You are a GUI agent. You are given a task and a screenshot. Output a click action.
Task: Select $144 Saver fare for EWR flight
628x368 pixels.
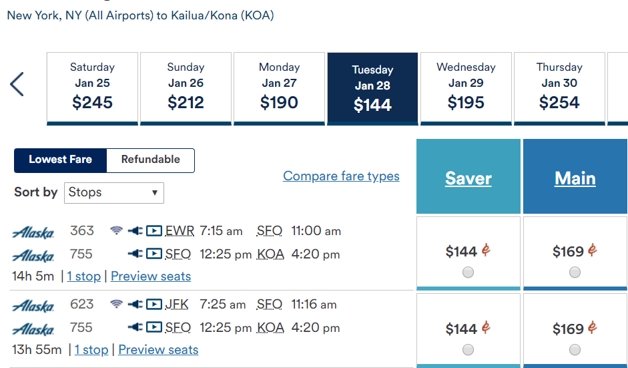coord(468,272)
